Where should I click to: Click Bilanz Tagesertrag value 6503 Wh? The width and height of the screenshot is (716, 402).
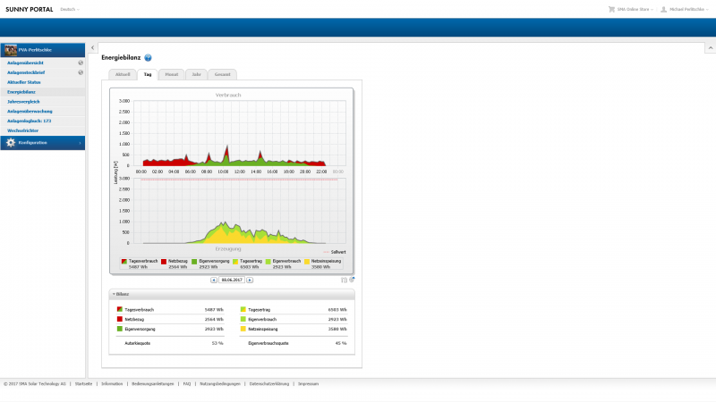click(337, 309)
